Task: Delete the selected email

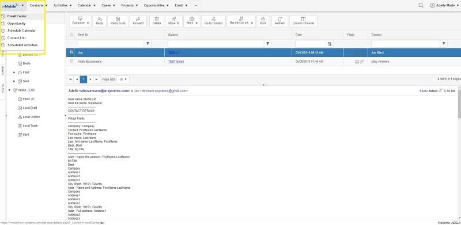Action: (x=157, y=21)
